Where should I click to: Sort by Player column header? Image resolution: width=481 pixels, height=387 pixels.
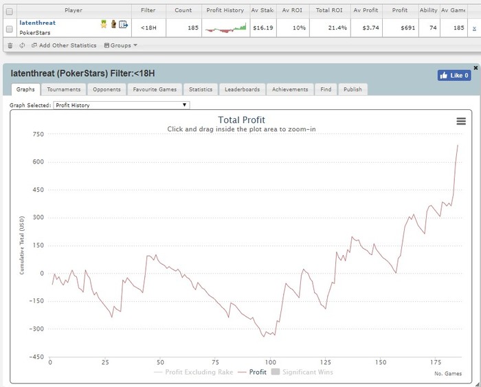coord(74,10)
